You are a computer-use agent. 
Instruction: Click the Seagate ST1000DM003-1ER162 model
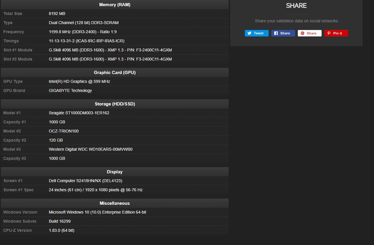(x=79, y=113)
